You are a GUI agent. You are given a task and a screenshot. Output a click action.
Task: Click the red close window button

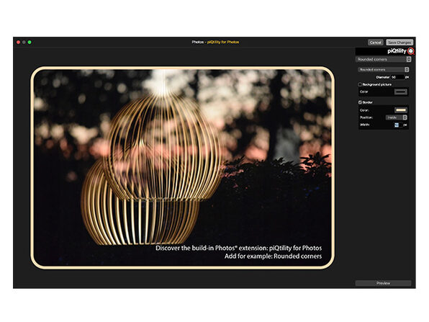tap(18, 43)
